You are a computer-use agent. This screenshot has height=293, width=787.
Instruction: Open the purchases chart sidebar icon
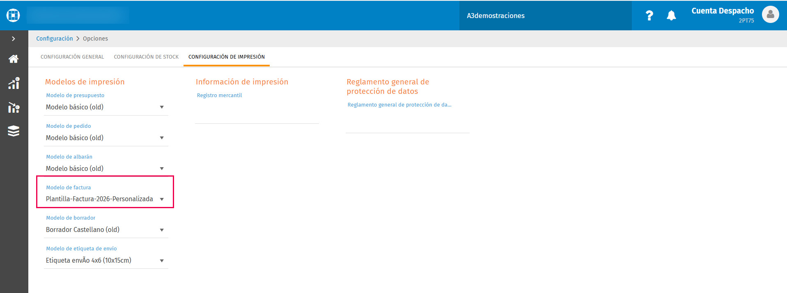[14, 108]
